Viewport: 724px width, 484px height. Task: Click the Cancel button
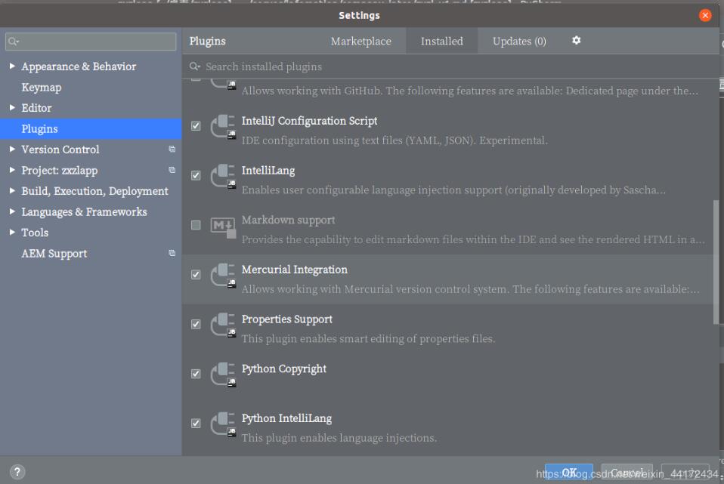click(627, 473)
